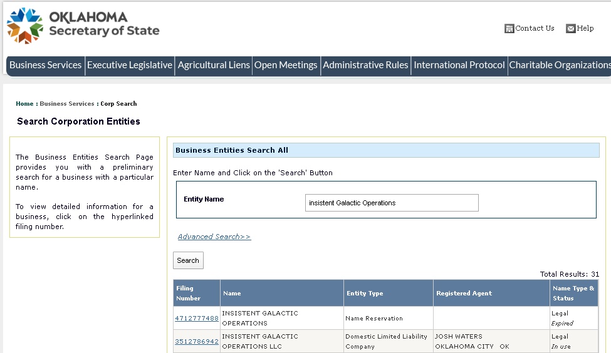
Task: Click the Business Entities Search All heading
Action: (232, 150)
